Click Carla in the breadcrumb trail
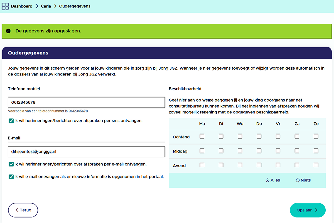Screen dimensions: 334x223 point(46,6)
